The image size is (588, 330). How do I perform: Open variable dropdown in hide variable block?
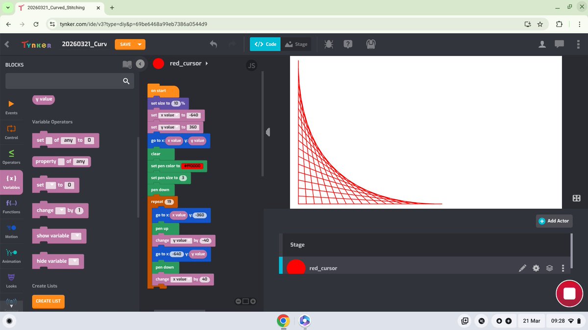coord(73,262)
